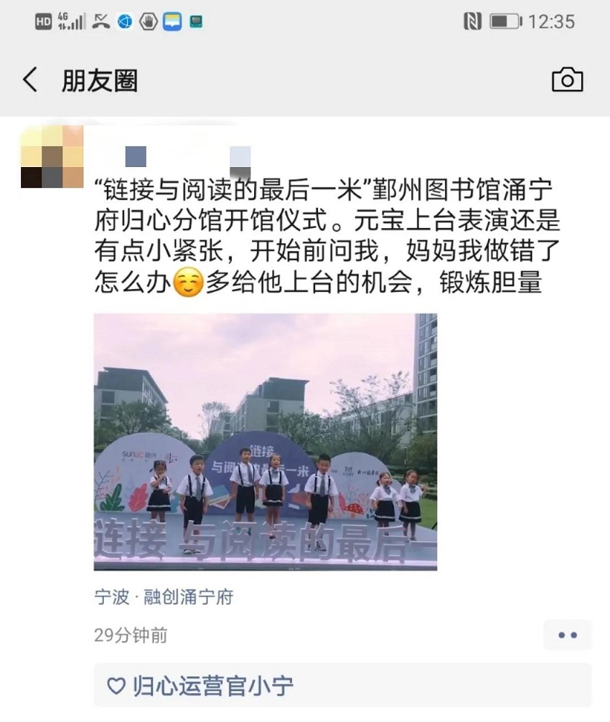Open the camera icon to post a moment
The width and height of the screenshot is (610, 722).
pyautogui.click(x=567, y=80)
